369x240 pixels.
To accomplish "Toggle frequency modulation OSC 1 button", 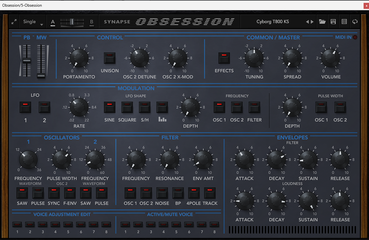I will pyautogui.click(x=219, y=107).
